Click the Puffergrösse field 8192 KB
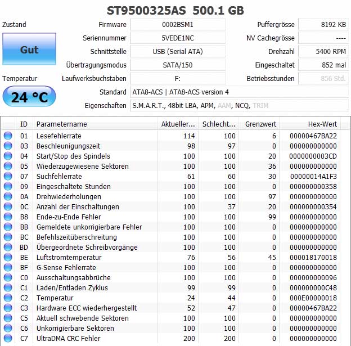 click(323, 24)
